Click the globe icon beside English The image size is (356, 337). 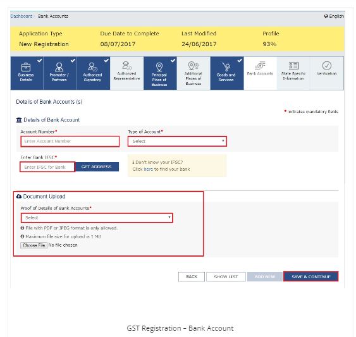326,16
